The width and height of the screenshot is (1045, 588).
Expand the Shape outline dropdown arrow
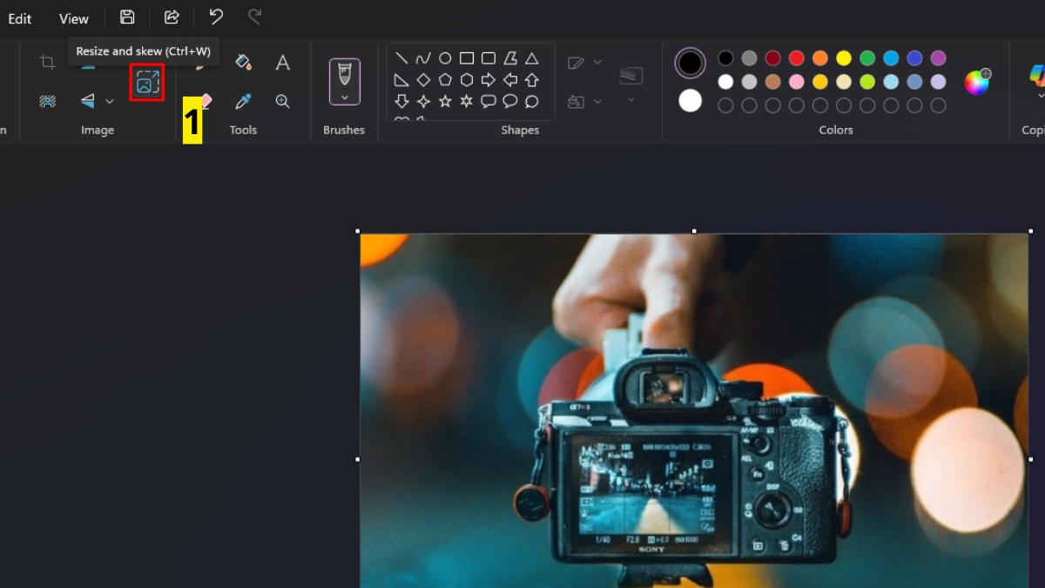pos(597,63)
